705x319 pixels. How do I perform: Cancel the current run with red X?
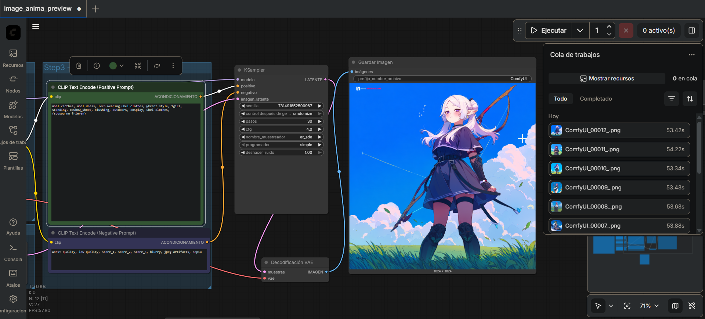coord(626,30)
